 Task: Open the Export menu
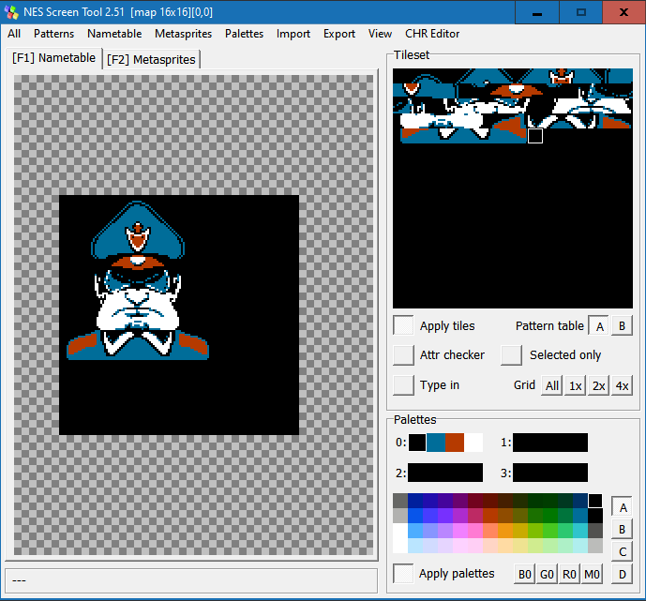[339, 34]
